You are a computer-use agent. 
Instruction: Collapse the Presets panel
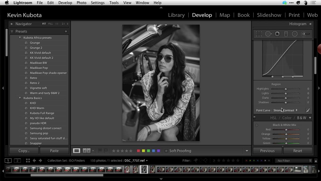click(12, 31)
